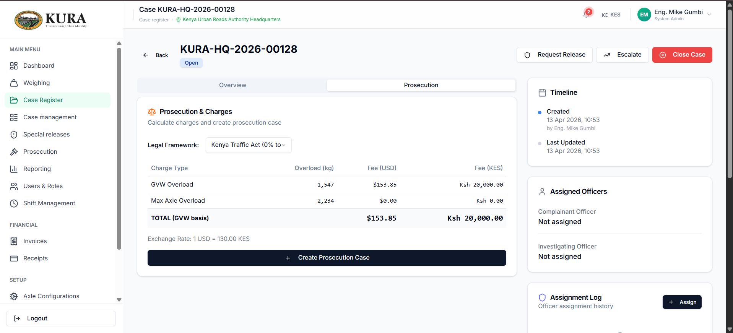Click the Max Axle Overload row label
The width and height of the screenshot is (733, 333).
178,201
